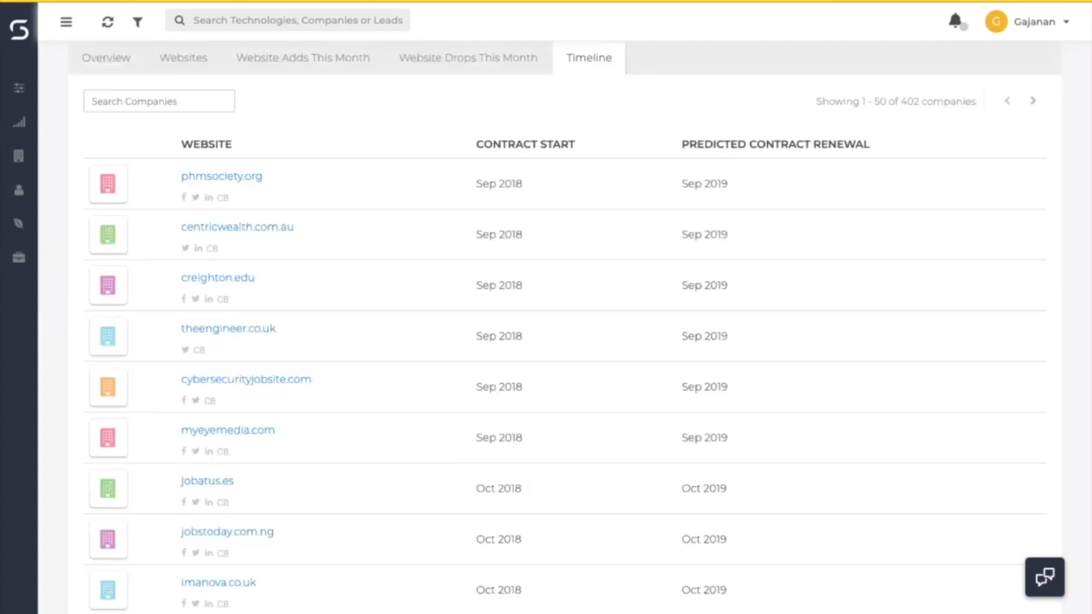The height and width of the screenshot is (614, 1092).
Task: Refresh the data with the sync icon
Action: pyautogui.click(x=107, y=22)
